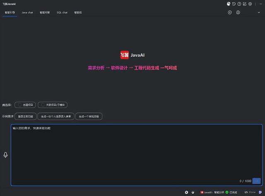Click the white mouse-shaped icon in title bar
This screenshot has width=265, height=196.
[x=228, y=4]
